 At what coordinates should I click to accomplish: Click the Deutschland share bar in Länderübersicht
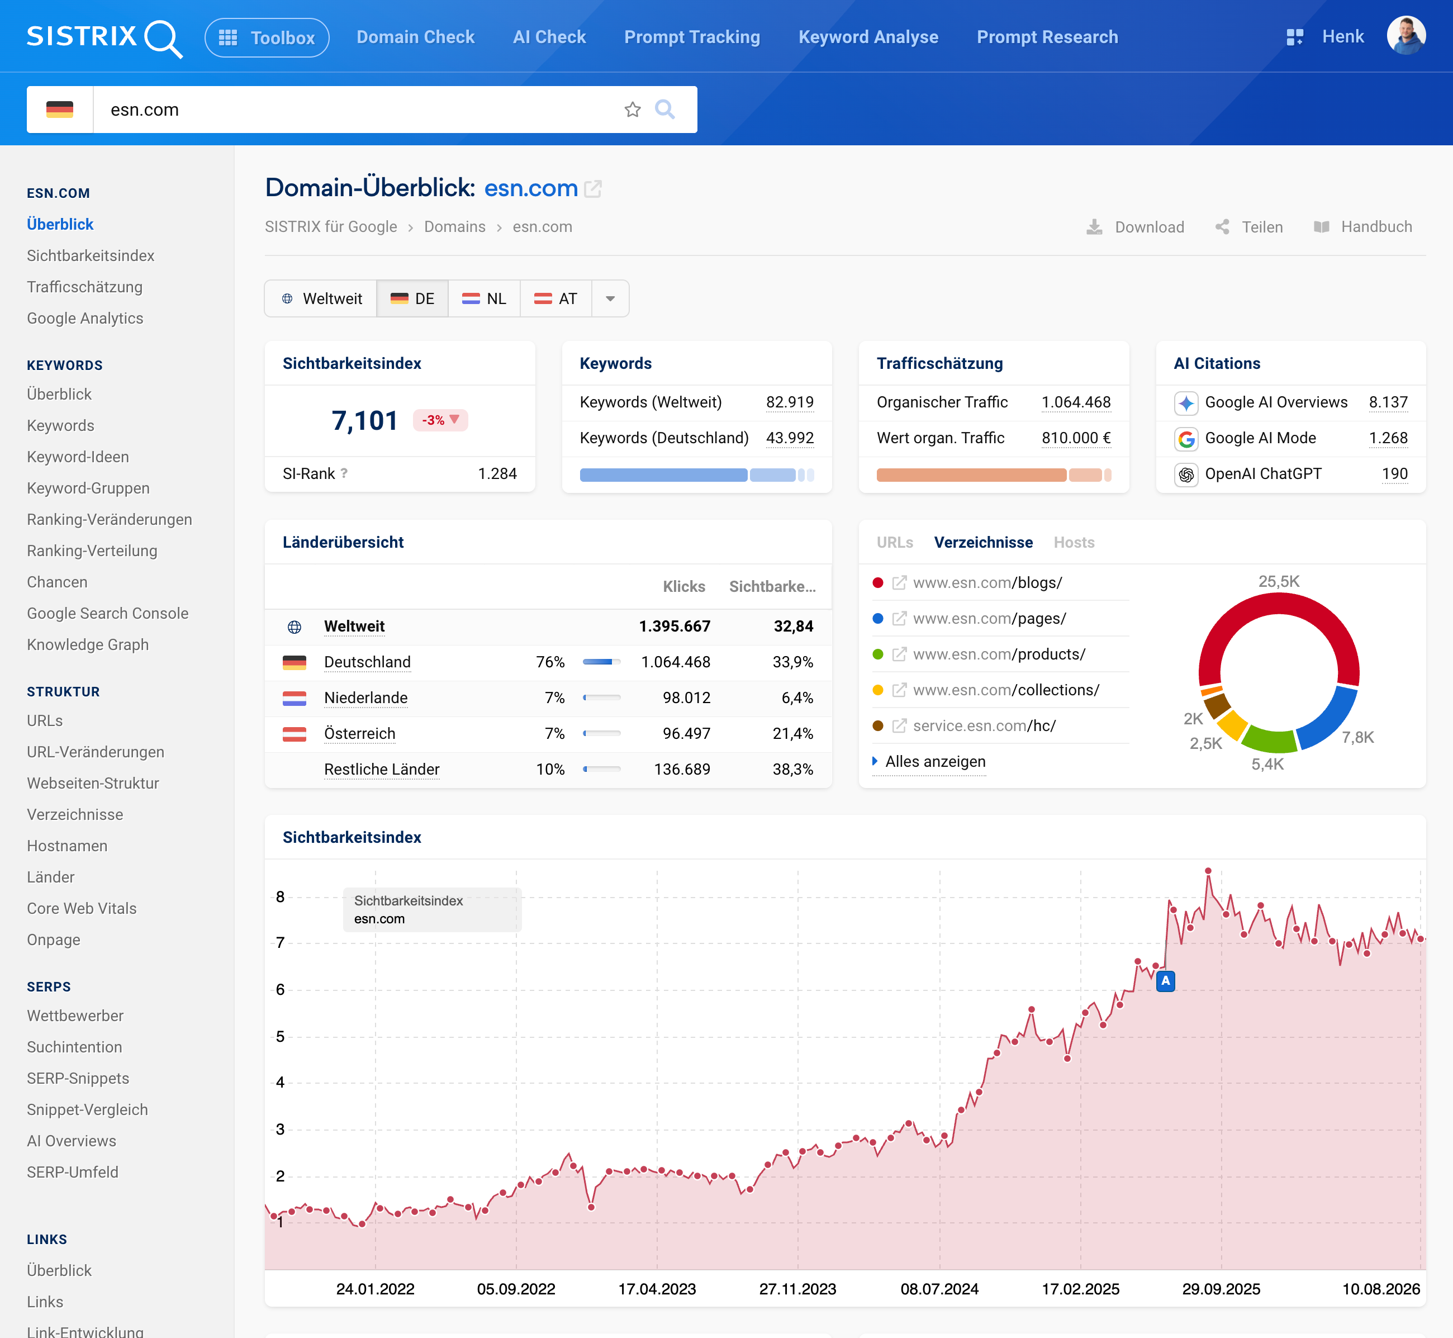(x=602, y=662)
